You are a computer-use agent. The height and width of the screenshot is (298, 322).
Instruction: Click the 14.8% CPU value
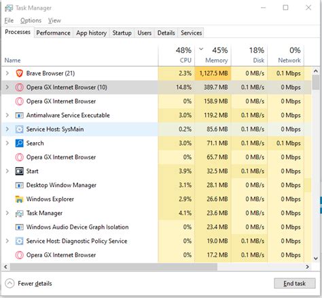(x=183, y=87)
